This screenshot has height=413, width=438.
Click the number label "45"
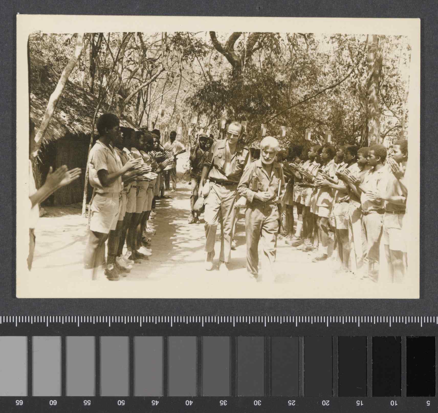coord(155,403)
